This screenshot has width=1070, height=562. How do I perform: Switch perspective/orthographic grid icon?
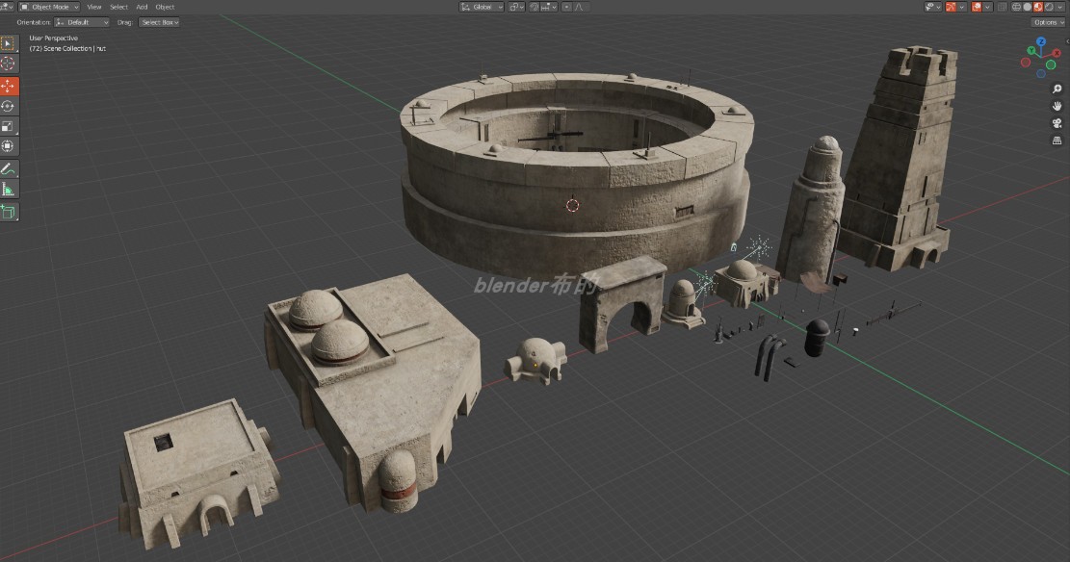(x=1057, y=140)
